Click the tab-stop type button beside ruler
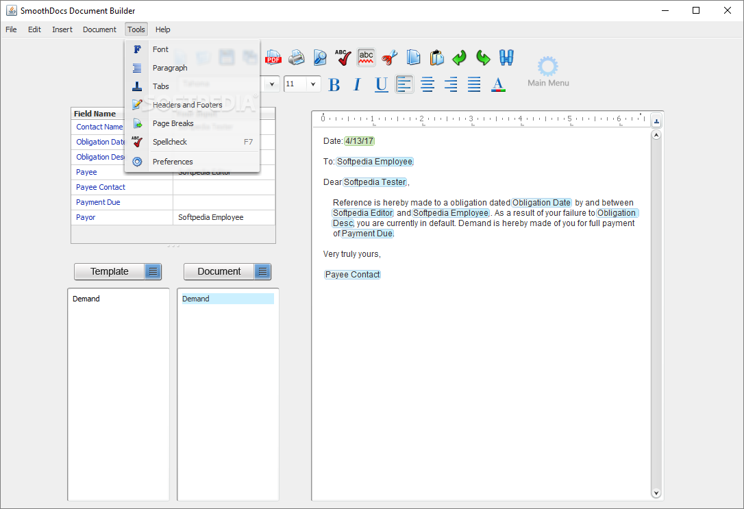Viewport: 744px width, 509px height. pos(656,121)
